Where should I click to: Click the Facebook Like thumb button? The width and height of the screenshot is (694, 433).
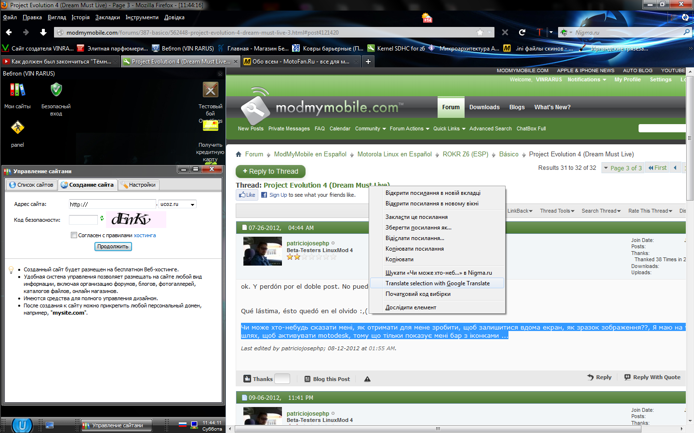[247, 195]
